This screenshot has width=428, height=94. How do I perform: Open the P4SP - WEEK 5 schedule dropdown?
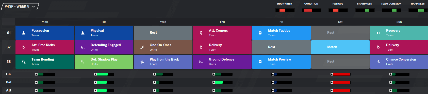pos(20,7)
